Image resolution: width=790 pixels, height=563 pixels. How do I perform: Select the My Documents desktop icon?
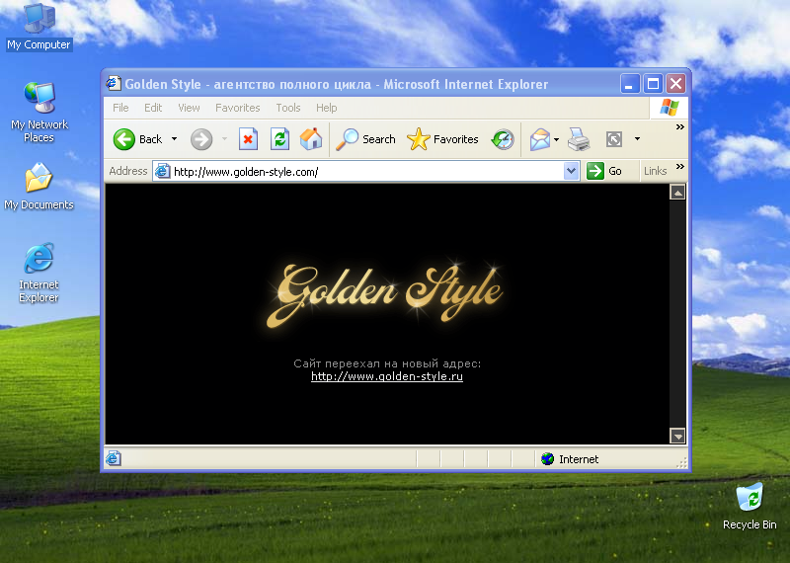(x=39, y=187)
